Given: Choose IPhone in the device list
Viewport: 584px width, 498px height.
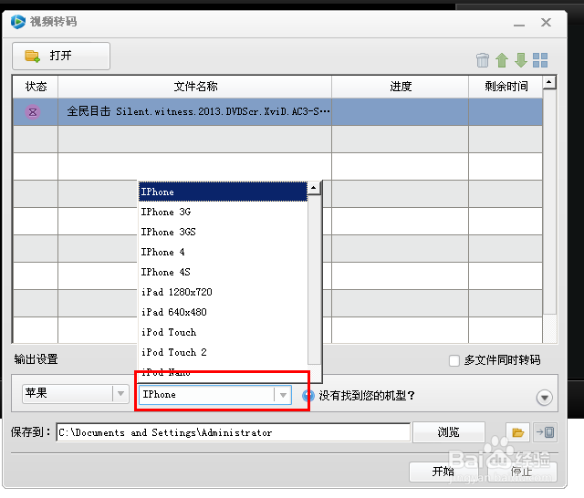Looking at the screenshot, I should (223, 192).
